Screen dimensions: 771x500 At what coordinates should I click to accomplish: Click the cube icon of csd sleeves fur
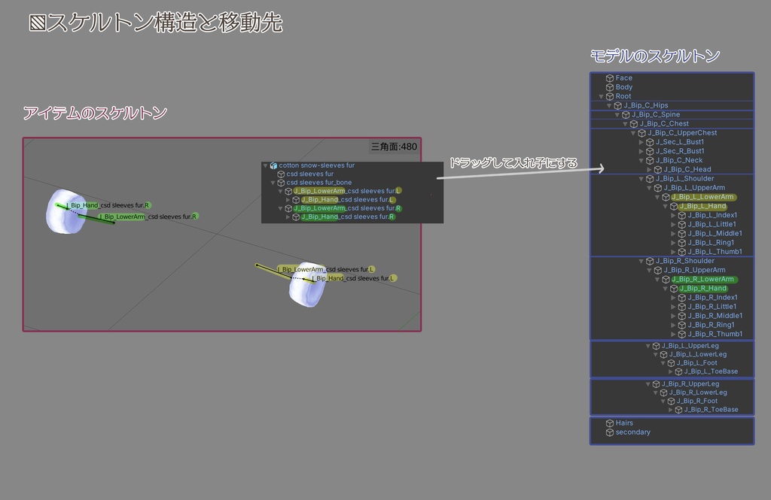tap(282, 174)
